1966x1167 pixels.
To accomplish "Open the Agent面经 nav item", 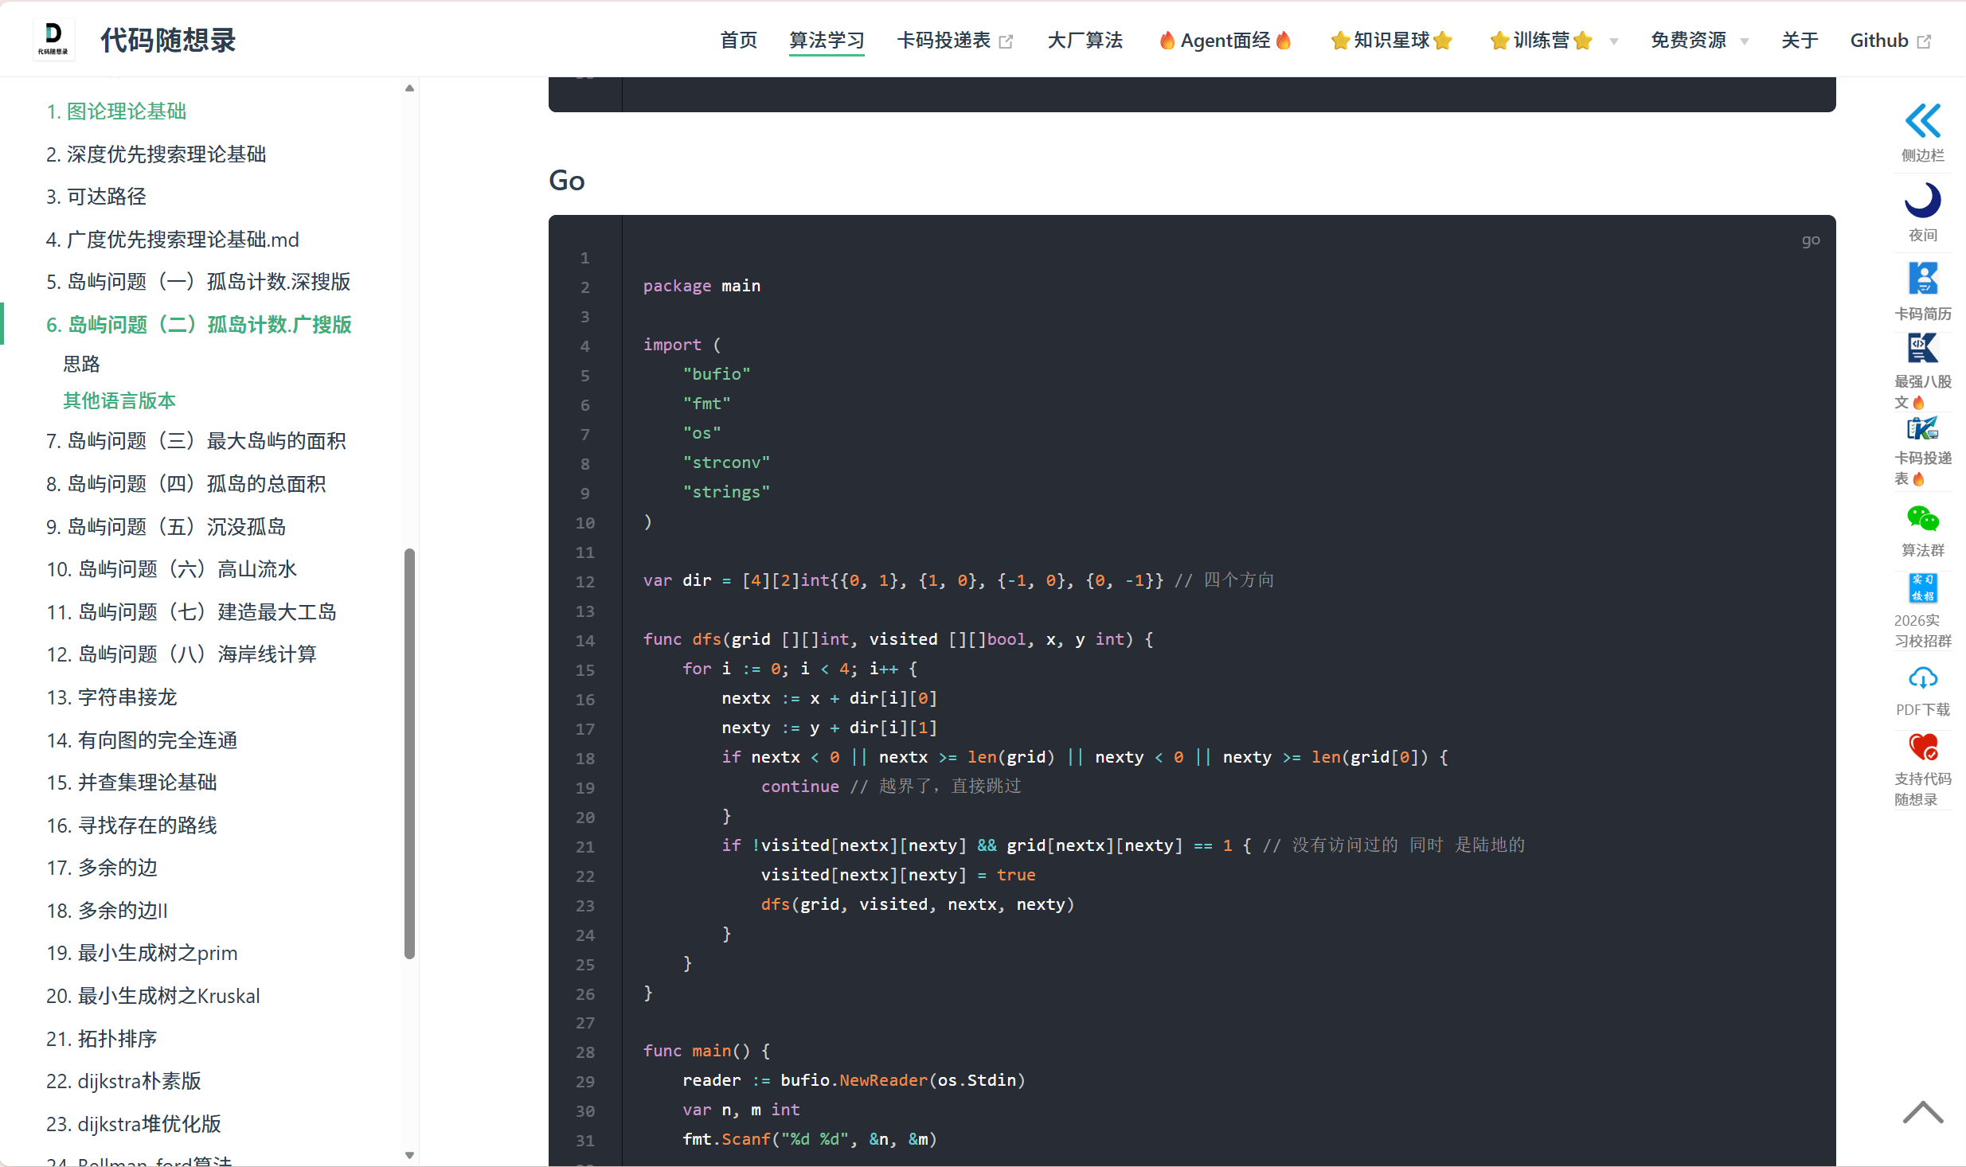I will coord(1225,40).
